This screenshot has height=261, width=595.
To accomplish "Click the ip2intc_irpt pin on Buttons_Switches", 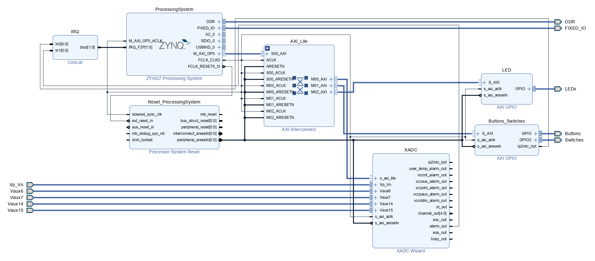I will coord(527,146).
